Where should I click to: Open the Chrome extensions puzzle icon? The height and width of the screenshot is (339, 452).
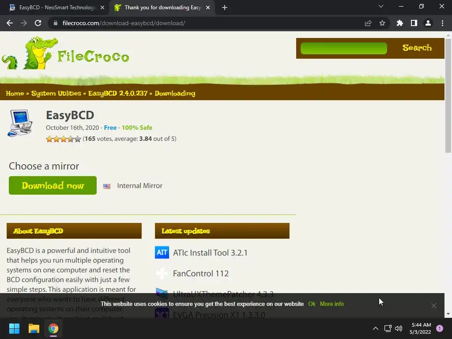tap(400, 23)
